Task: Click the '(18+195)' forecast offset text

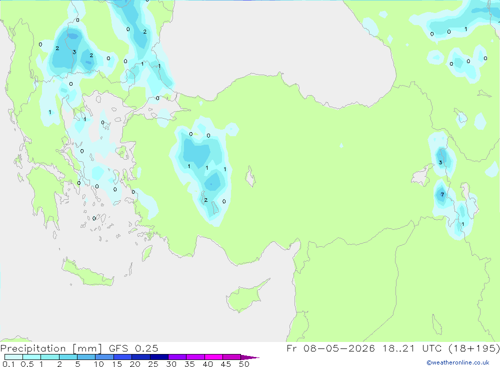Action: coord(474,348)
